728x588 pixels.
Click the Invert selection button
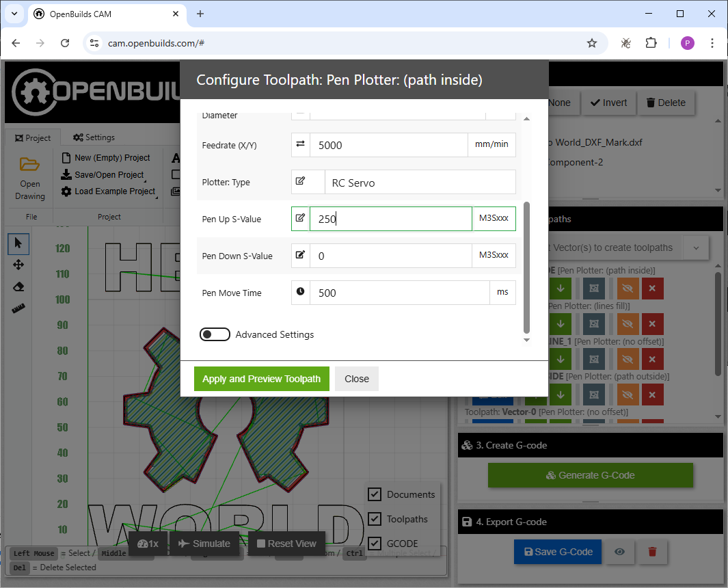pos(608,103)
